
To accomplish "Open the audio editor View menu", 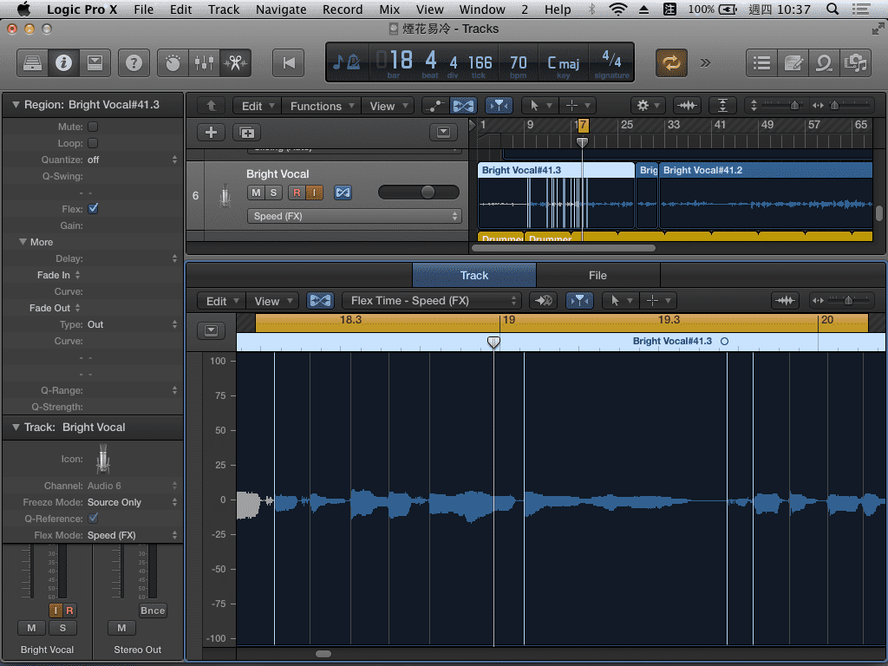I will point(271,301).
